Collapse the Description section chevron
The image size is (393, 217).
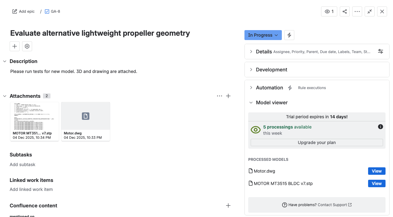(x=5, y=61)
